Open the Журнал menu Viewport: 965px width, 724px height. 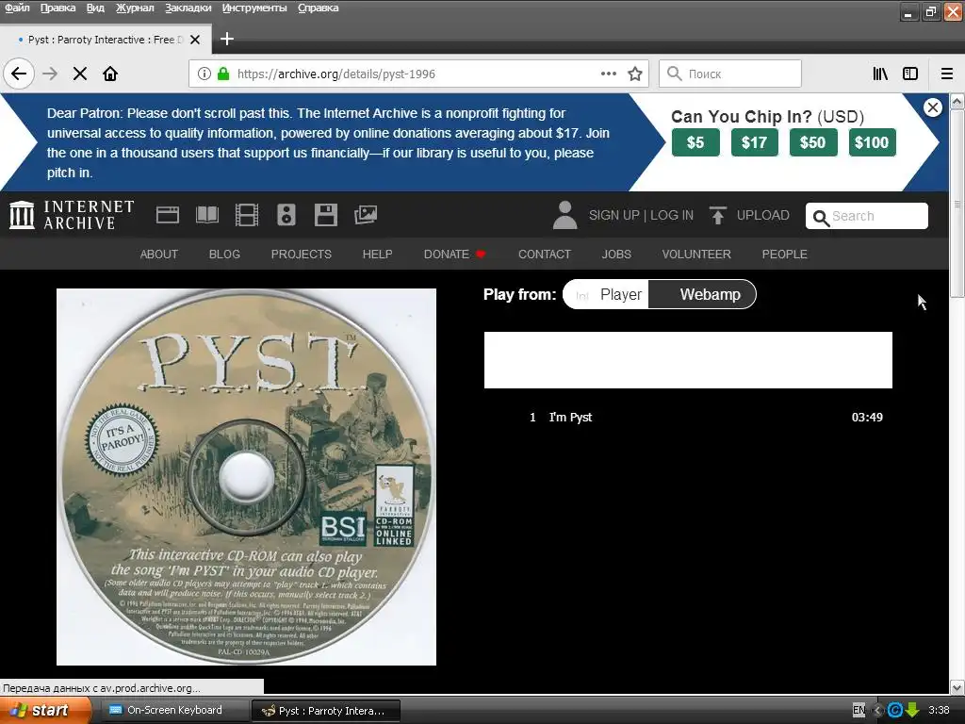135,8
